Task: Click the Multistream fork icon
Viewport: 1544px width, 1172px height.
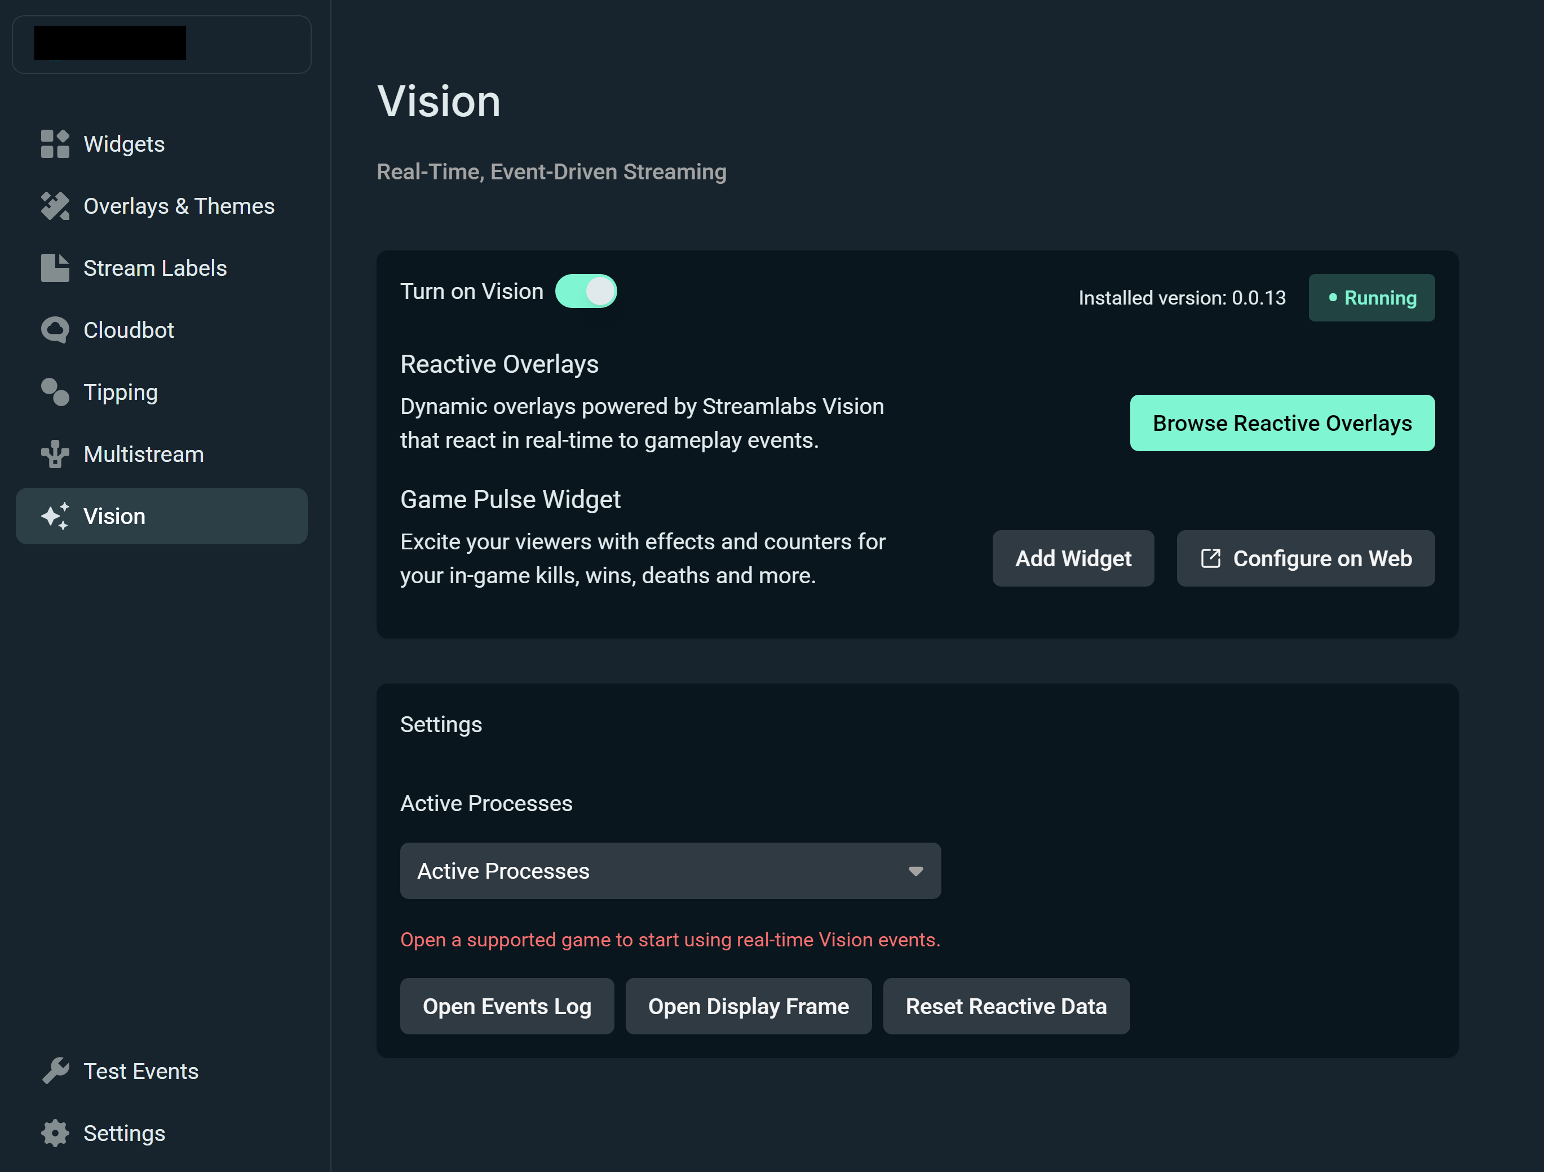Action: click(55, 454)
